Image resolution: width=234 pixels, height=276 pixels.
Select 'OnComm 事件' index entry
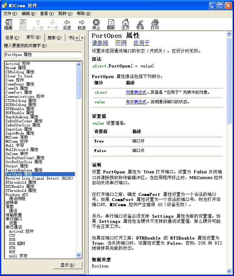tap(17, 153)
